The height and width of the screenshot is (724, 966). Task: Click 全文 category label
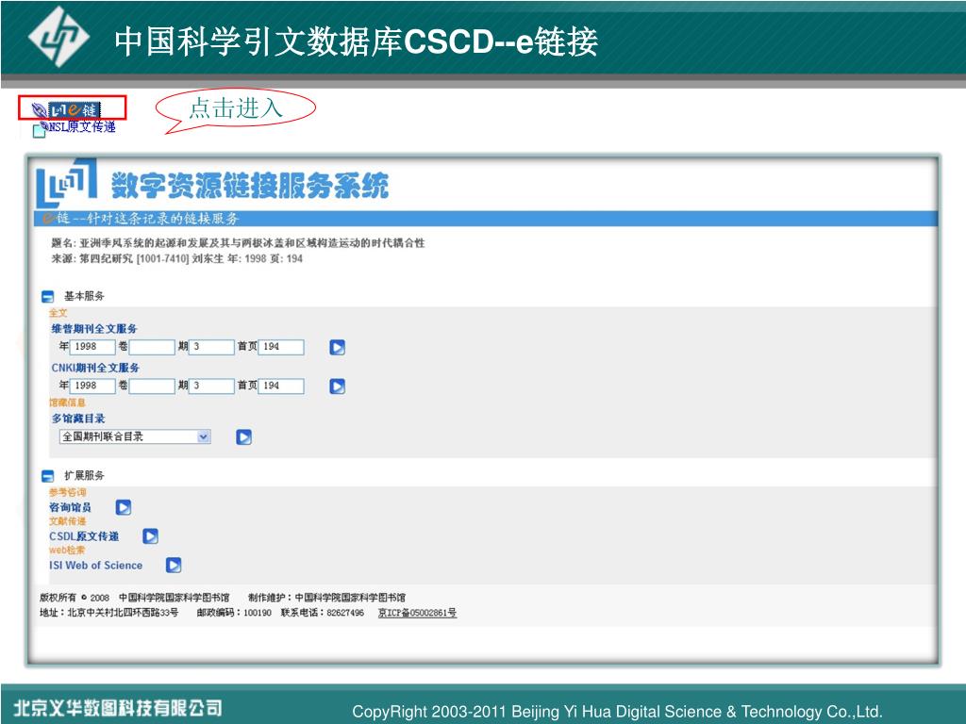pyautogui.click(x=58, y=313)
